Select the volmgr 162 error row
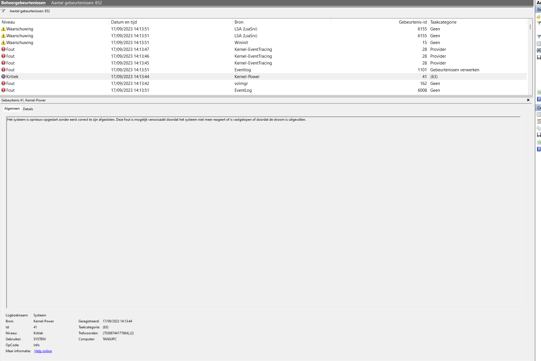The height and width of the screenshot is (361, 541). [264, 84]
